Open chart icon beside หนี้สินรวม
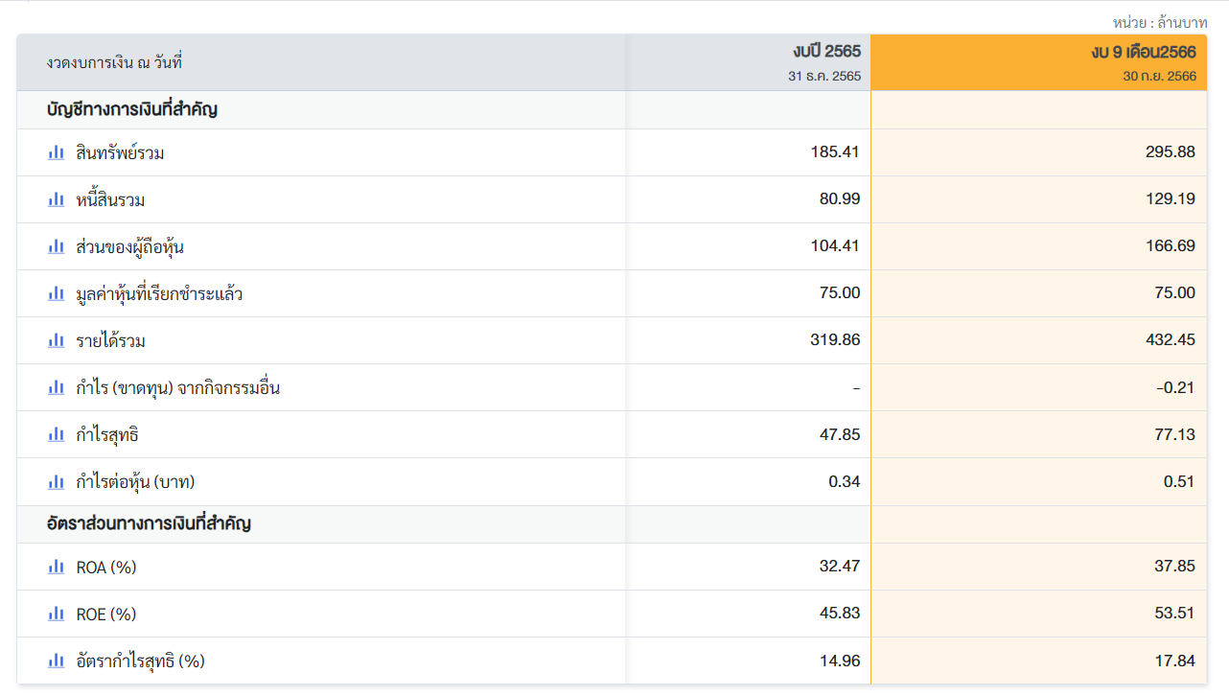The image size is (1229, 696). 57,199
